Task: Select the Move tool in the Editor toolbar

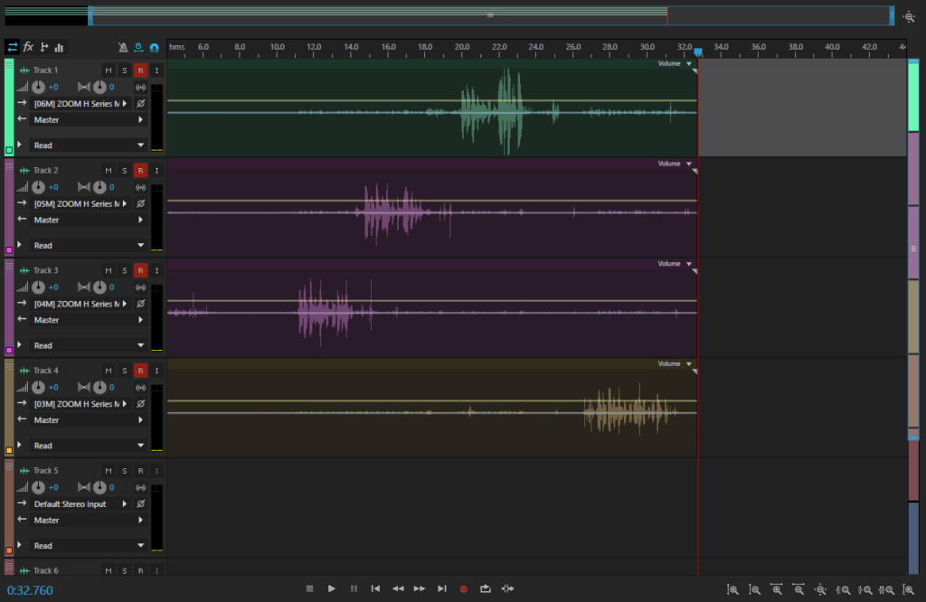Action: click(x=13, y=47)
